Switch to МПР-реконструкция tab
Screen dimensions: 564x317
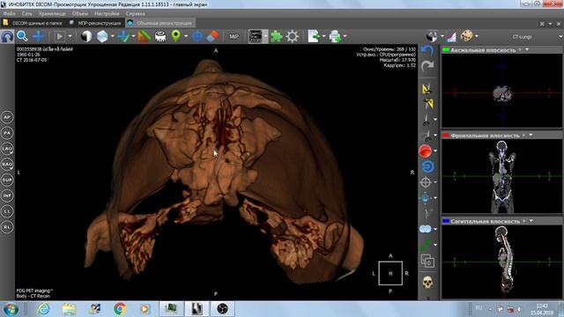coord(95,23)
